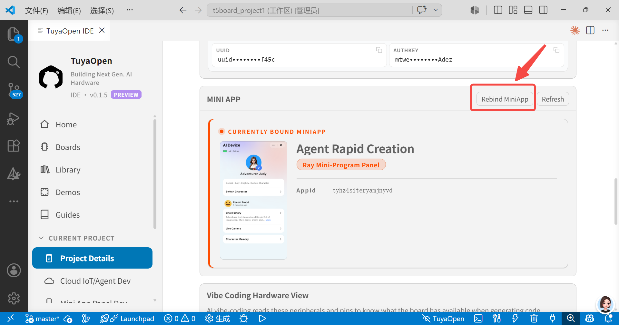Click the Rebind MiniApp button
The image size is (619, 325).
[505, 99]
